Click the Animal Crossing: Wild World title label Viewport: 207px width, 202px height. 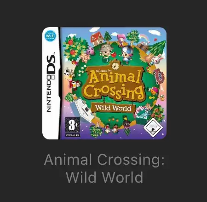tap(104, 168)
